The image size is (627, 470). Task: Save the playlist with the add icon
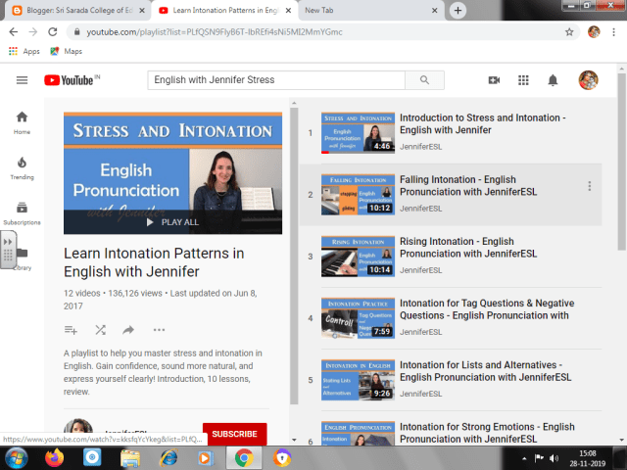pos(71,330)
